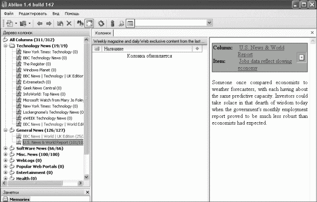Click the delete X toolbar icon
The height and width of the screenshot is (202, 317).
click(69, 23)
